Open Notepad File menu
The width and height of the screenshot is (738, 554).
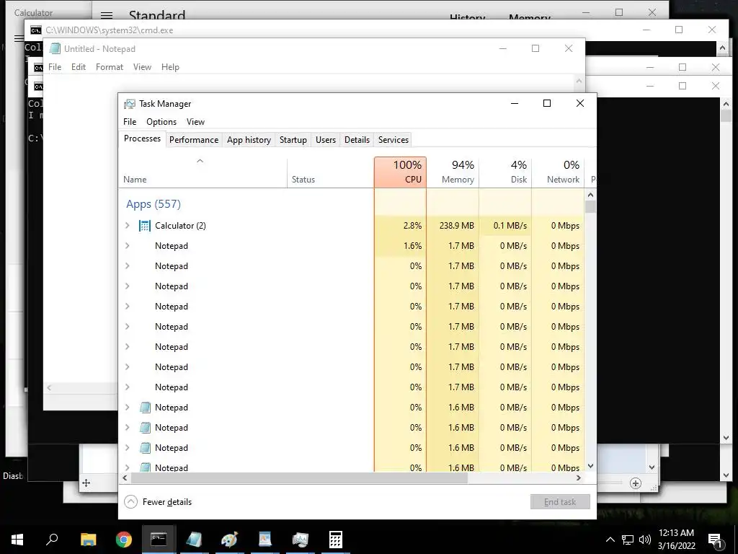[55, 67]
